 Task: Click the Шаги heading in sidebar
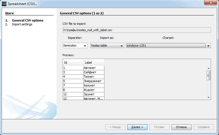[9, 13]
